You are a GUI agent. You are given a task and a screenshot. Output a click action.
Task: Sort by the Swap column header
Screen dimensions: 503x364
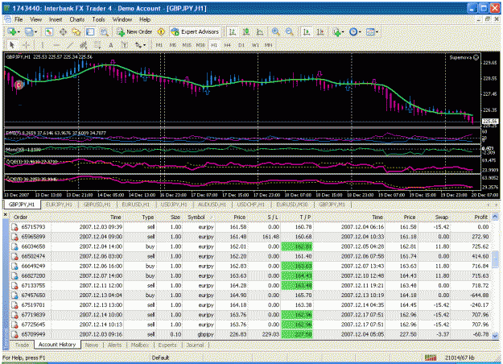(x=434, y=217)
